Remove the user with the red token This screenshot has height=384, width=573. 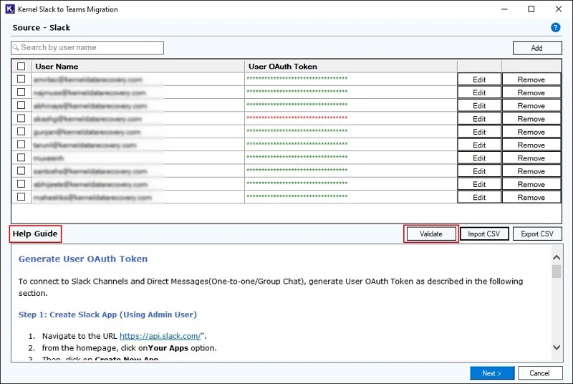tap(531, 119)
